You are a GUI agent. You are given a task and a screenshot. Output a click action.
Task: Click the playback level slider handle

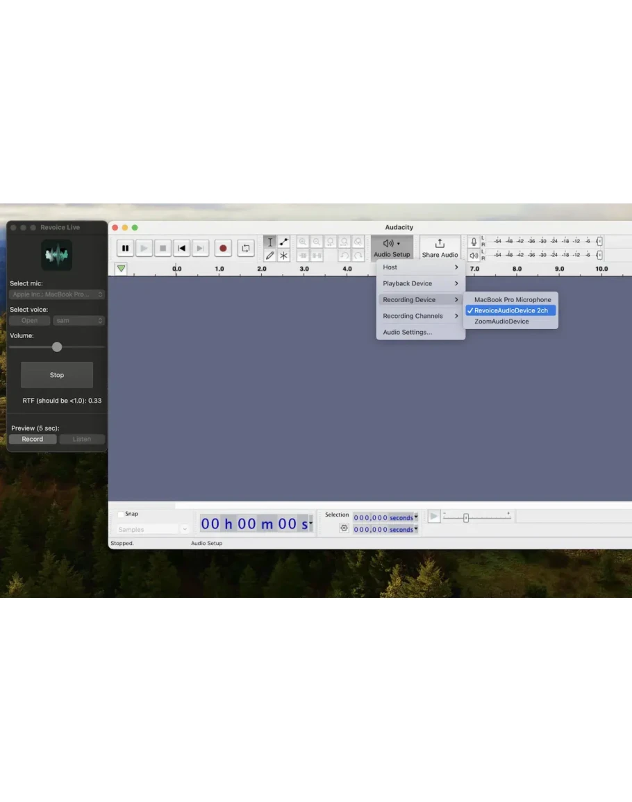pyautogui.click(x=599, y=255)
